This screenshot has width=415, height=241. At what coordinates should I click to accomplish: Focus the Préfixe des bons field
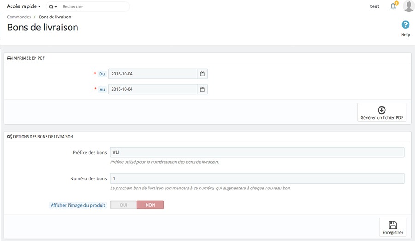coord(257,152)
